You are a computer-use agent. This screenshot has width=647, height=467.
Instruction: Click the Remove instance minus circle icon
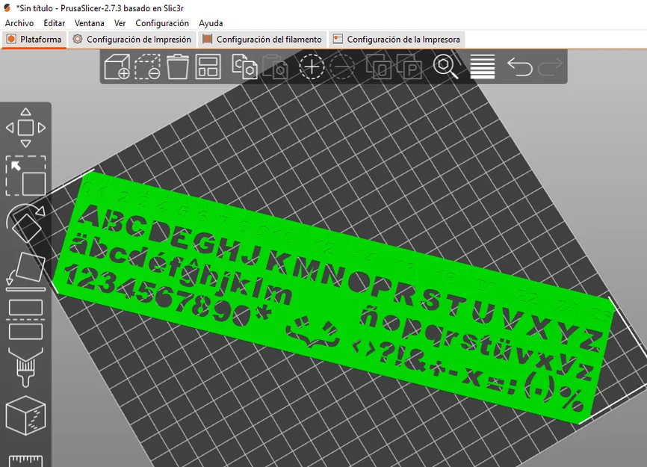click(342, 67)
